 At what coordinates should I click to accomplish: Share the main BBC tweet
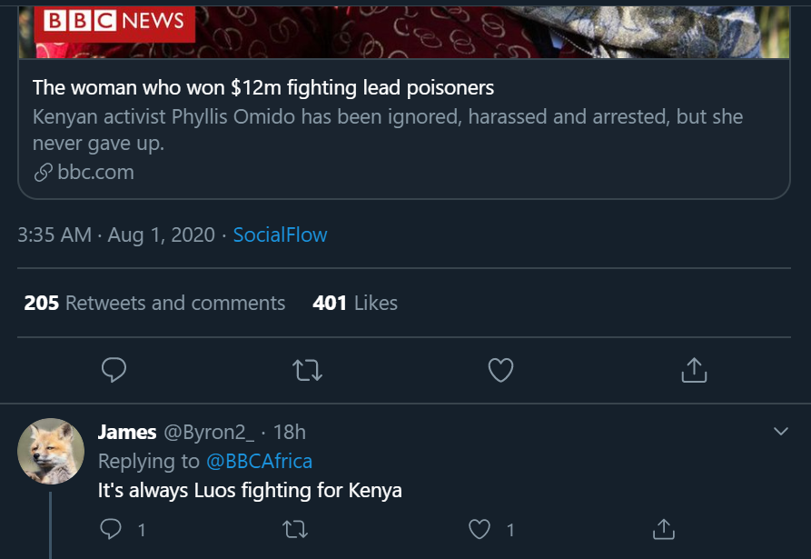tap(694, 370)
